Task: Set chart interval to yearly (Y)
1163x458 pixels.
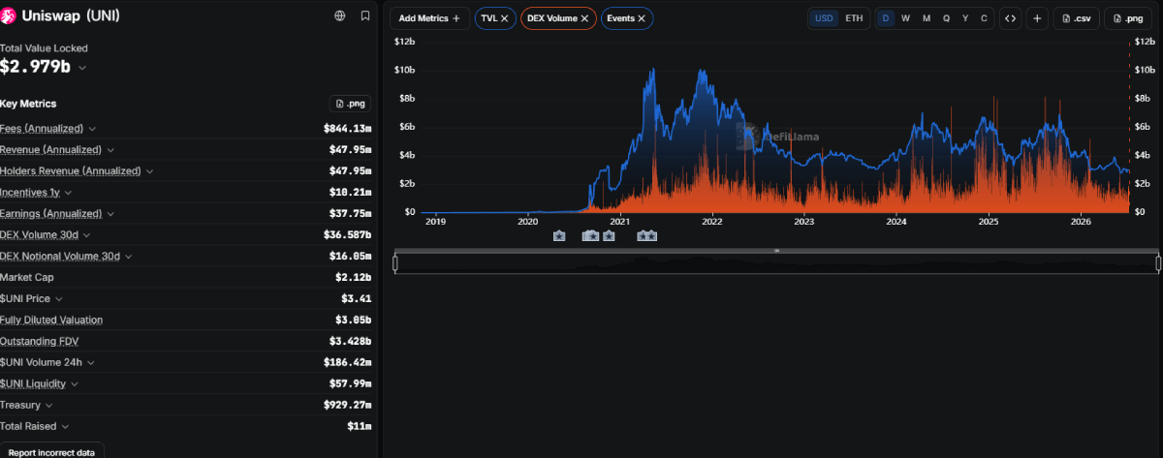Action: [965, 18]
